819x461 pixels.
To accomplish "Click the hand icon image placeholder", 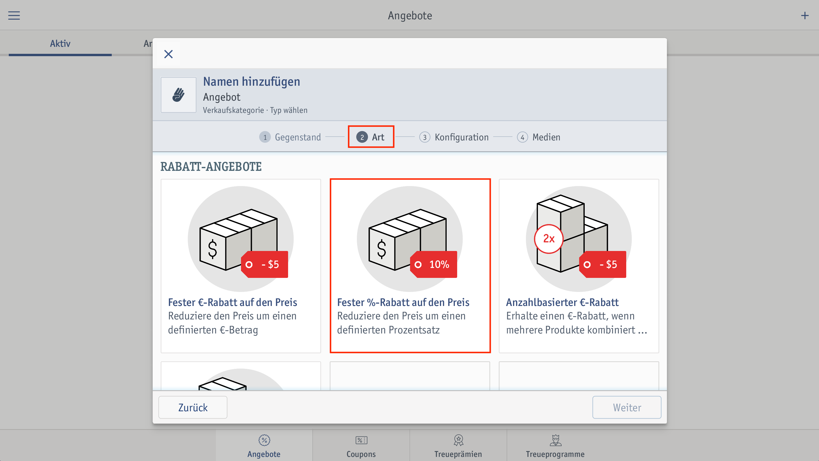I will pyautogui.click(x=178, y=94).
